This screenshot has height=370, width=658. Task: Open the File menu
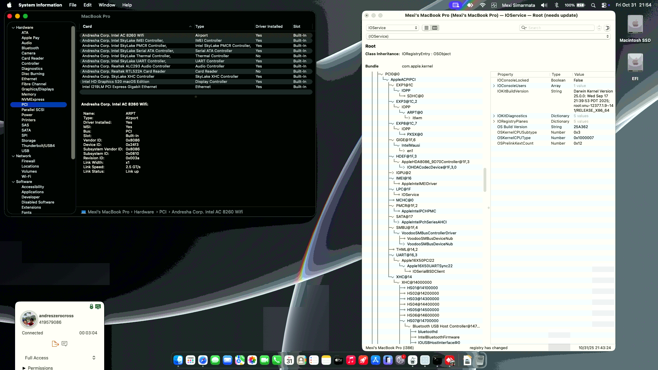(73, 5)
